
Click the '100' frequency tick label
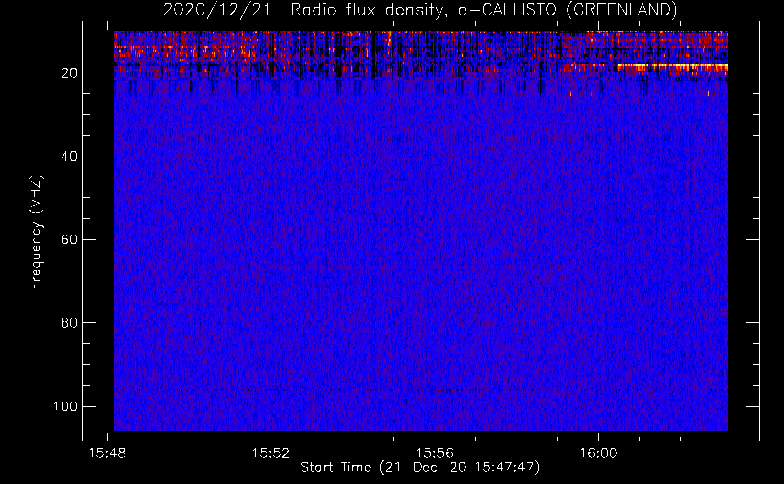tap(65, 406)
